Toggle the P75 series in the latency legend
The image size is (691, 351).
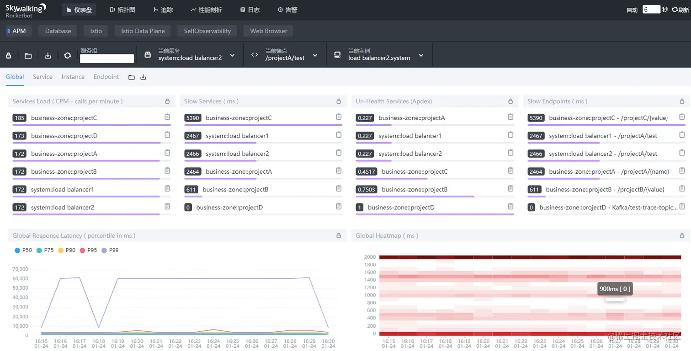point(45,250)
